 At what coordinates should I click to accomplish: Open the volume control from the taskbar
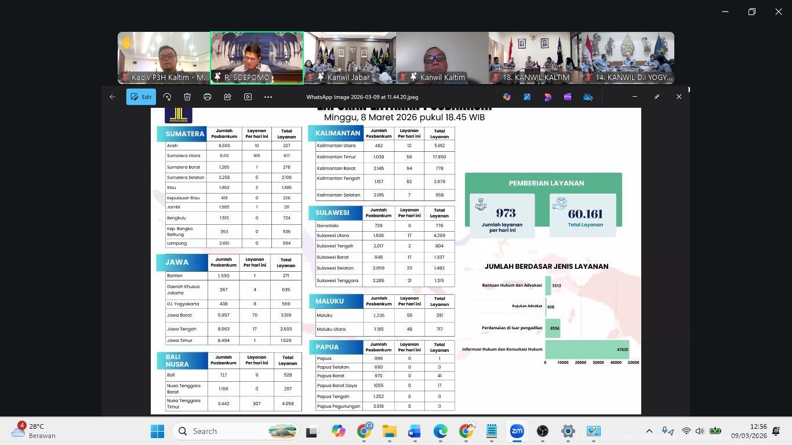tap(699, 431)
